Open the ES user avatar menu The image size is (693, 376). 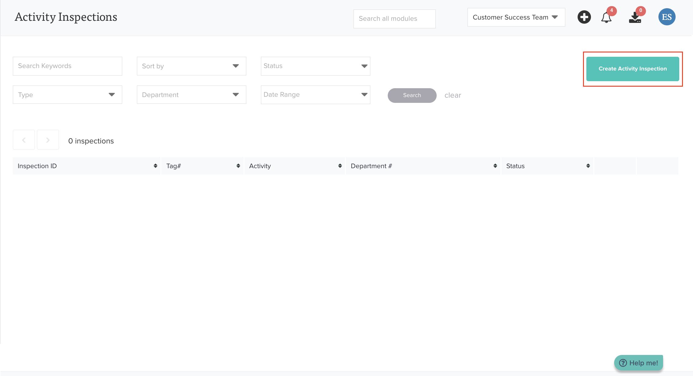click(667, 17)
